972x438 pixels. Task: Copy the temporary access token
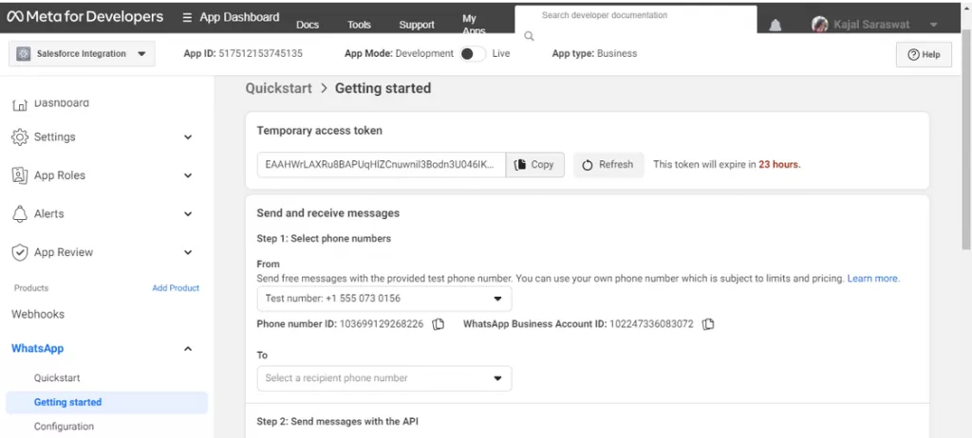click(535, 165)
